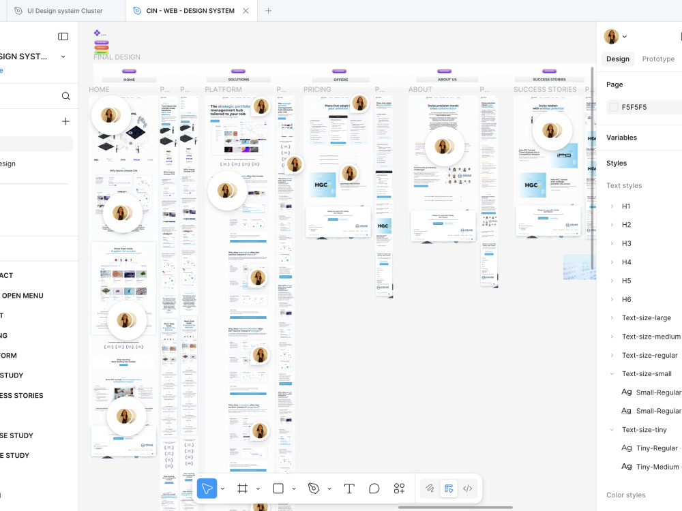Toggle Dev Mode code icon
682x511 pixels.
click(x=468, y=489)
